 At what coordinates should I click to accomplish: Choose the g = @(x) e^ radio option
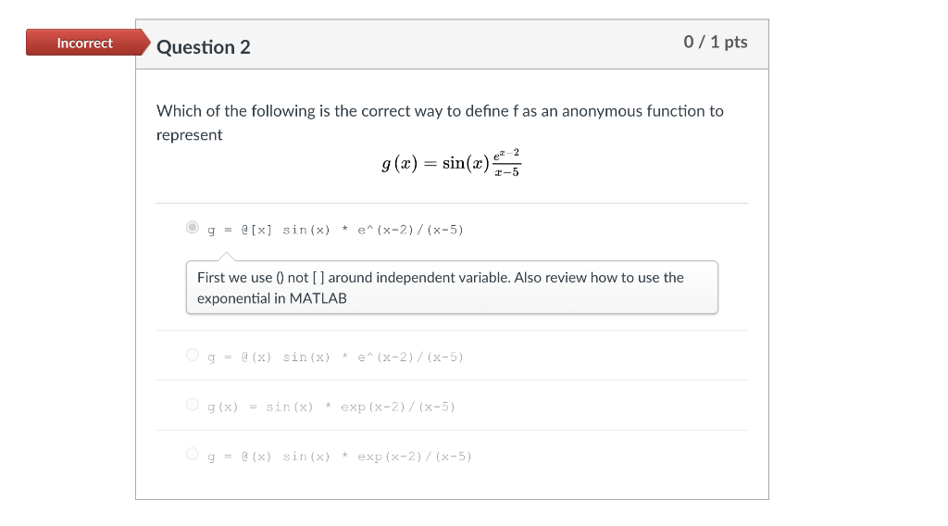pyautogui.click(x=192, y=355)
